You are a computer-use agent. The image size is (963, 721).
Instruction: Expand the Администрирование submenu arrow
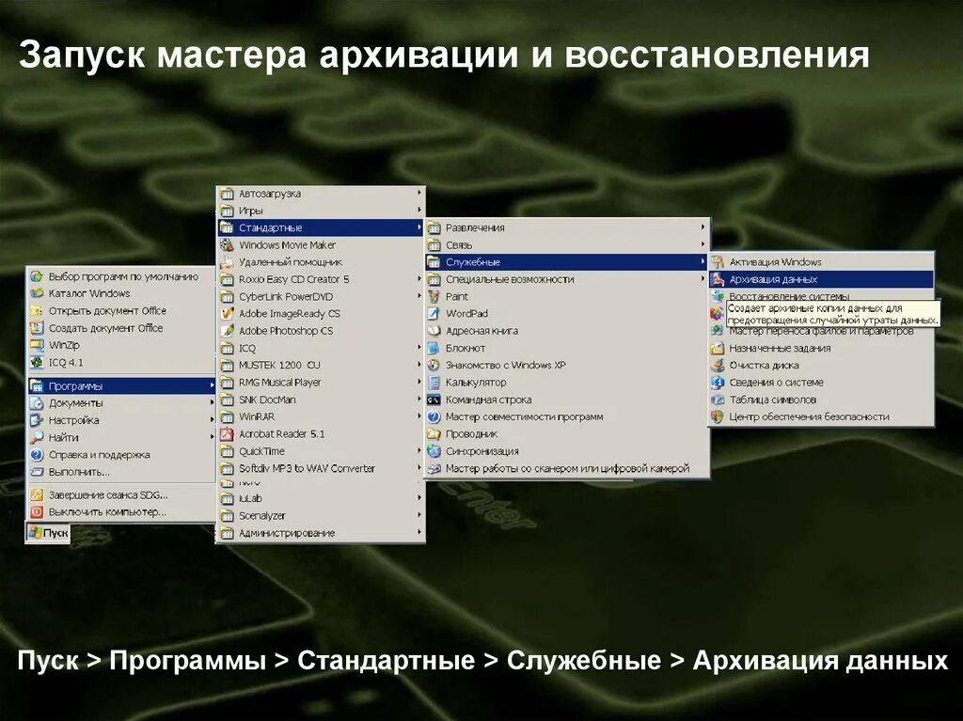(419, 532)
